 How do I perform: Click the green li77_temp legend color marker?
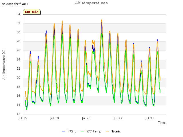82,132
